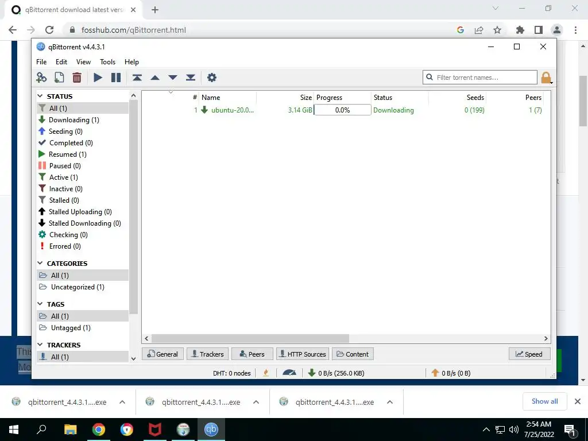The width and height of the screenshot is (588, 441).
Task: Open the Tools menu
Action: click(107, 62)
